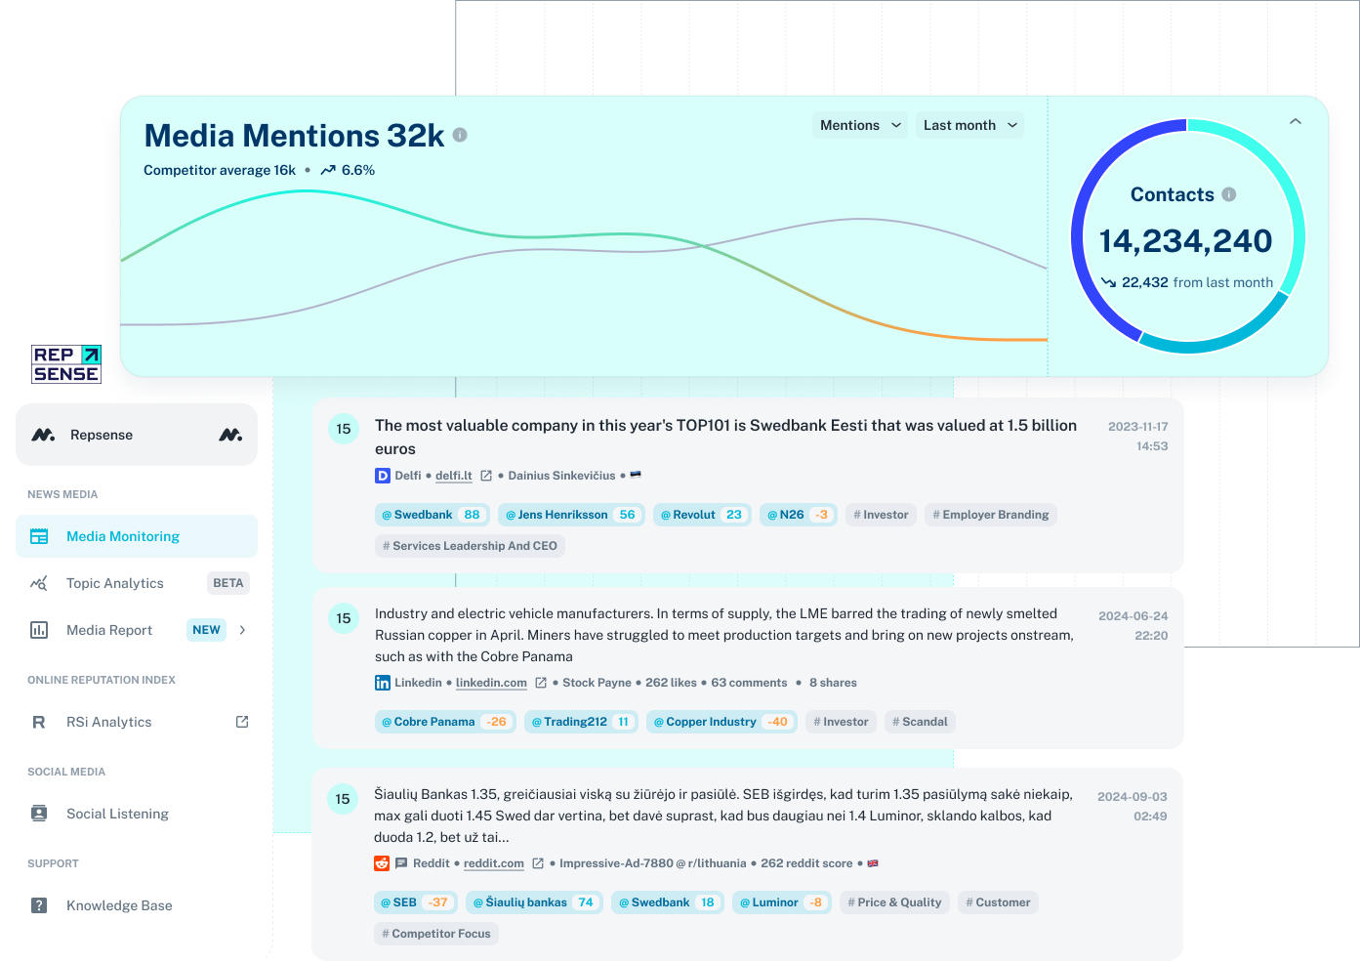Click the Revolut 23 tag
The width and height of the screenshot is (1360, 964).
click(702, 515)
